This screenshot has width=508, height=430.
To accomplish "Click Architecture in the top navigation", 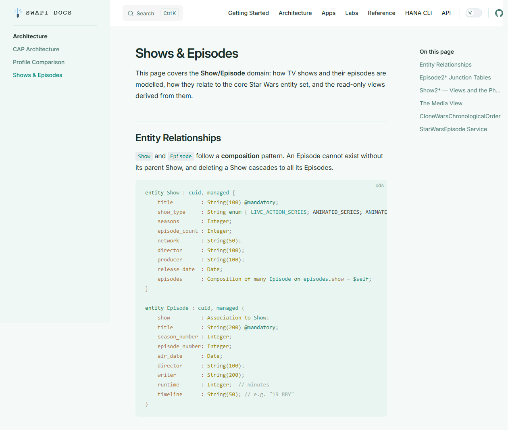I will coord(295,13).
